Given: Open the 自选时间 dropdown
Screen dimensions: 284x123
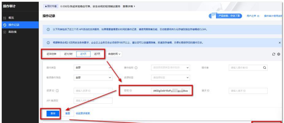Looking at the screenshot, I should [x=114, y=54].
